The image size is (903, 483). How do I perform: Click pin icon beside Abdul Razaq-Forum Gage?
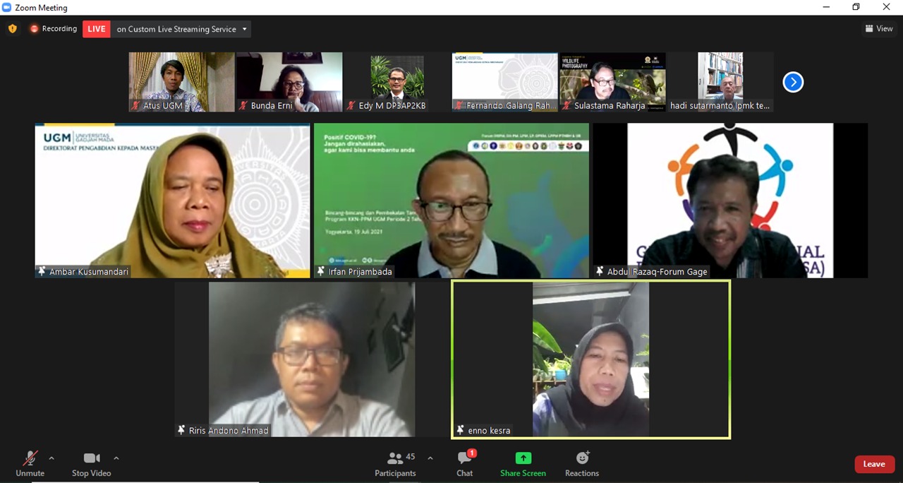600,271
